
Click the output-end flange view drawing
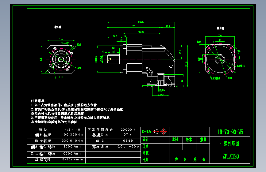[220, 59]
